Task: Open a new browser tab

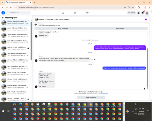Action: click(35, 2)
